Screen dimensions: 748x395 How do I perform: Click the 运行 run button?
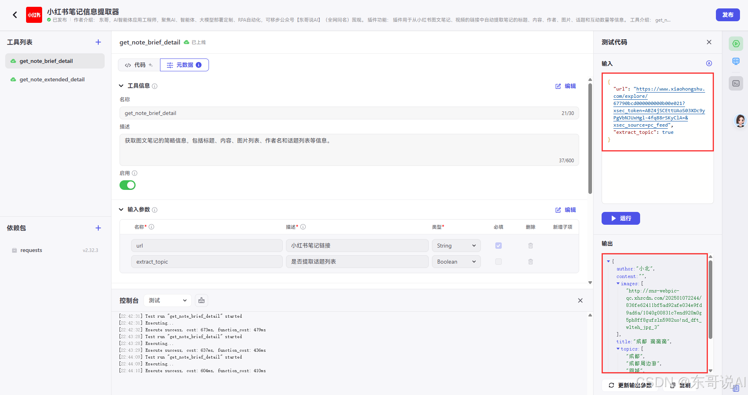(x=620, y=218)
